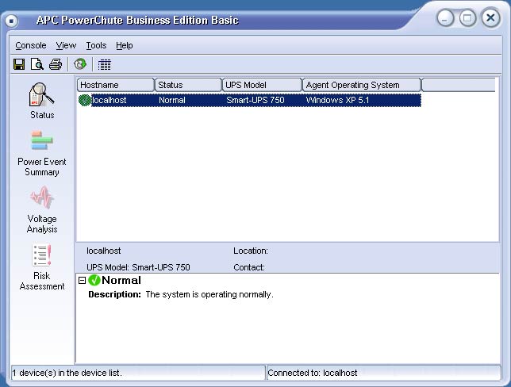Open Voltage Analysis in sidebar

pos(42,210)
